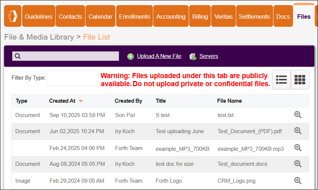Open the Accounting tab
The height and width of the screenshot is (190, 318).
pos(171,16)
